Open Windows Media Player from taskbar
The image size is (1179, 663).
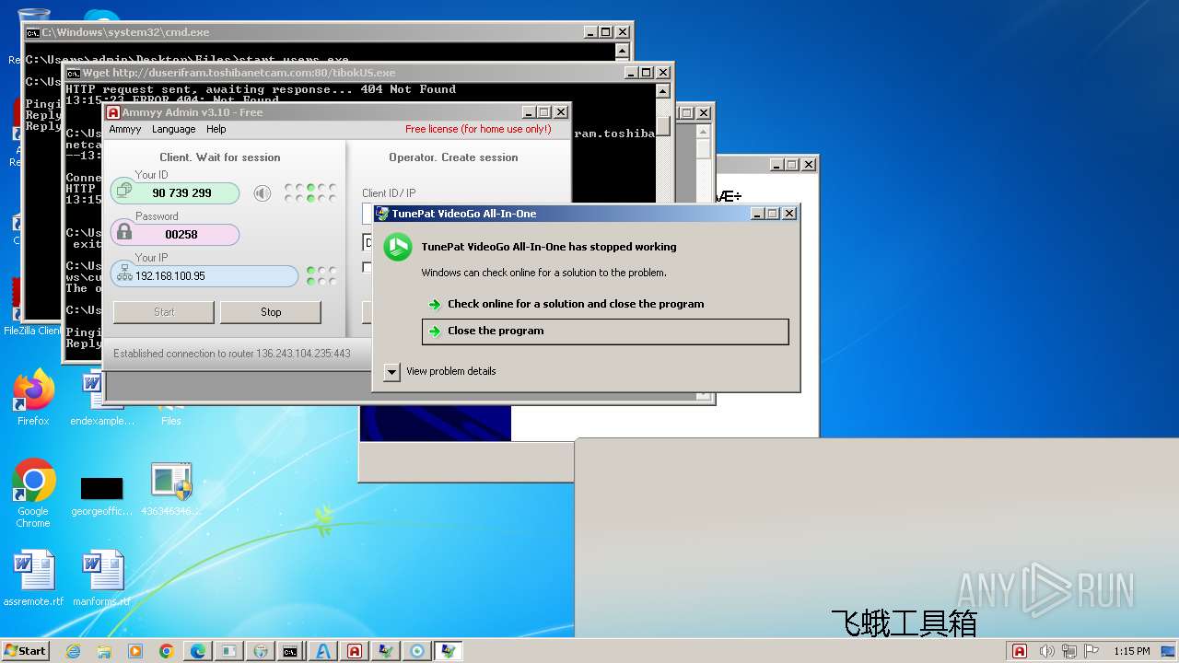135,651
